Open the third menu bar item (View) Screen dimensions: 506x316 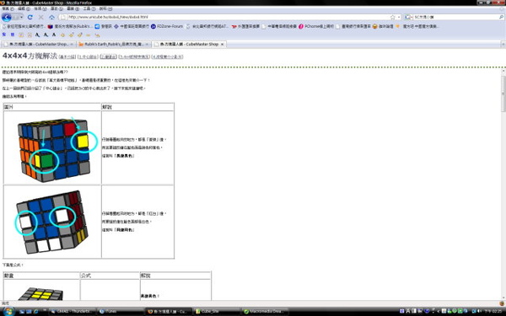coord(40,8)
